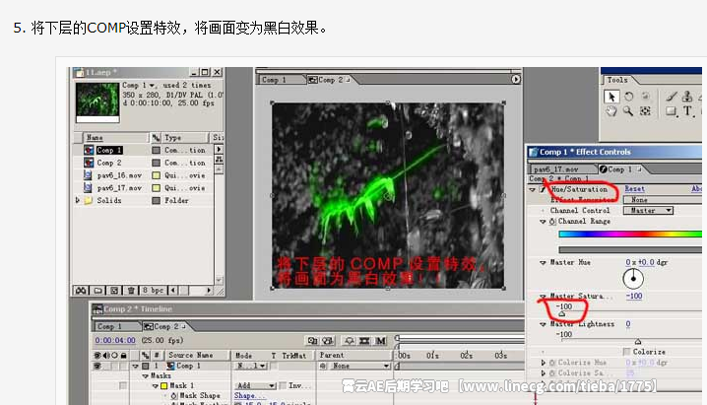This screenshot has height=405, width=707.
Task: Click the label column header icon
Action: tap(156, 138)
